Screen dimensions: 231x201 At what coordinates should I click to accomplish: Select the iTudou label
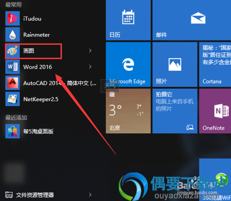click(x=32, y=18)
